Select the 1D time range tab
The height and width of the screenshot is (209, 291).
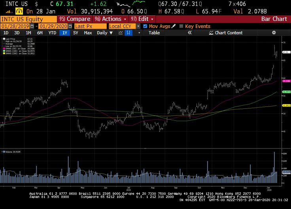click(x=6, y=33)
